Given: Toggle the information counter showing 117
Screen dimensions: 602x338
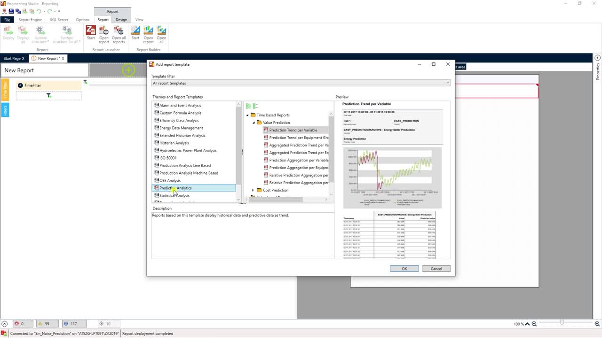Looking at the screenshot, I should 74,323.
